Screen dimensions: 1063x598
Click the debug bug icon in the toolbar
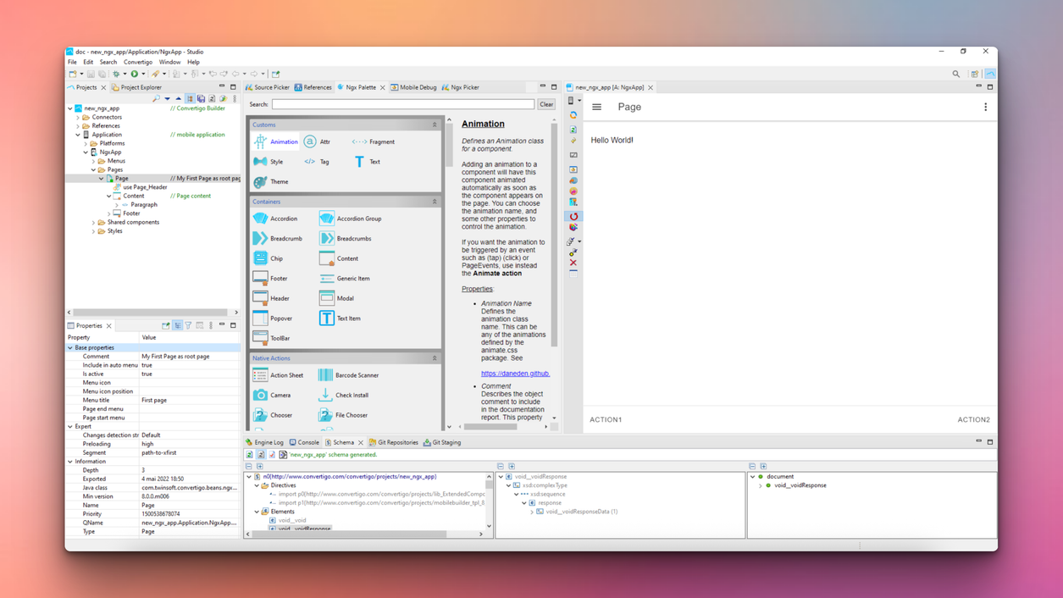tap(117, 74)
